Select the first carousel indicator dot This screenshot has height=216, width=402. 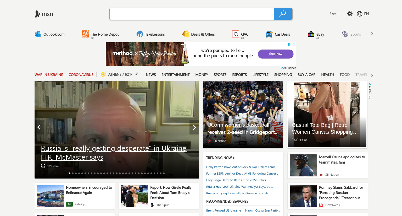[70, 173]
